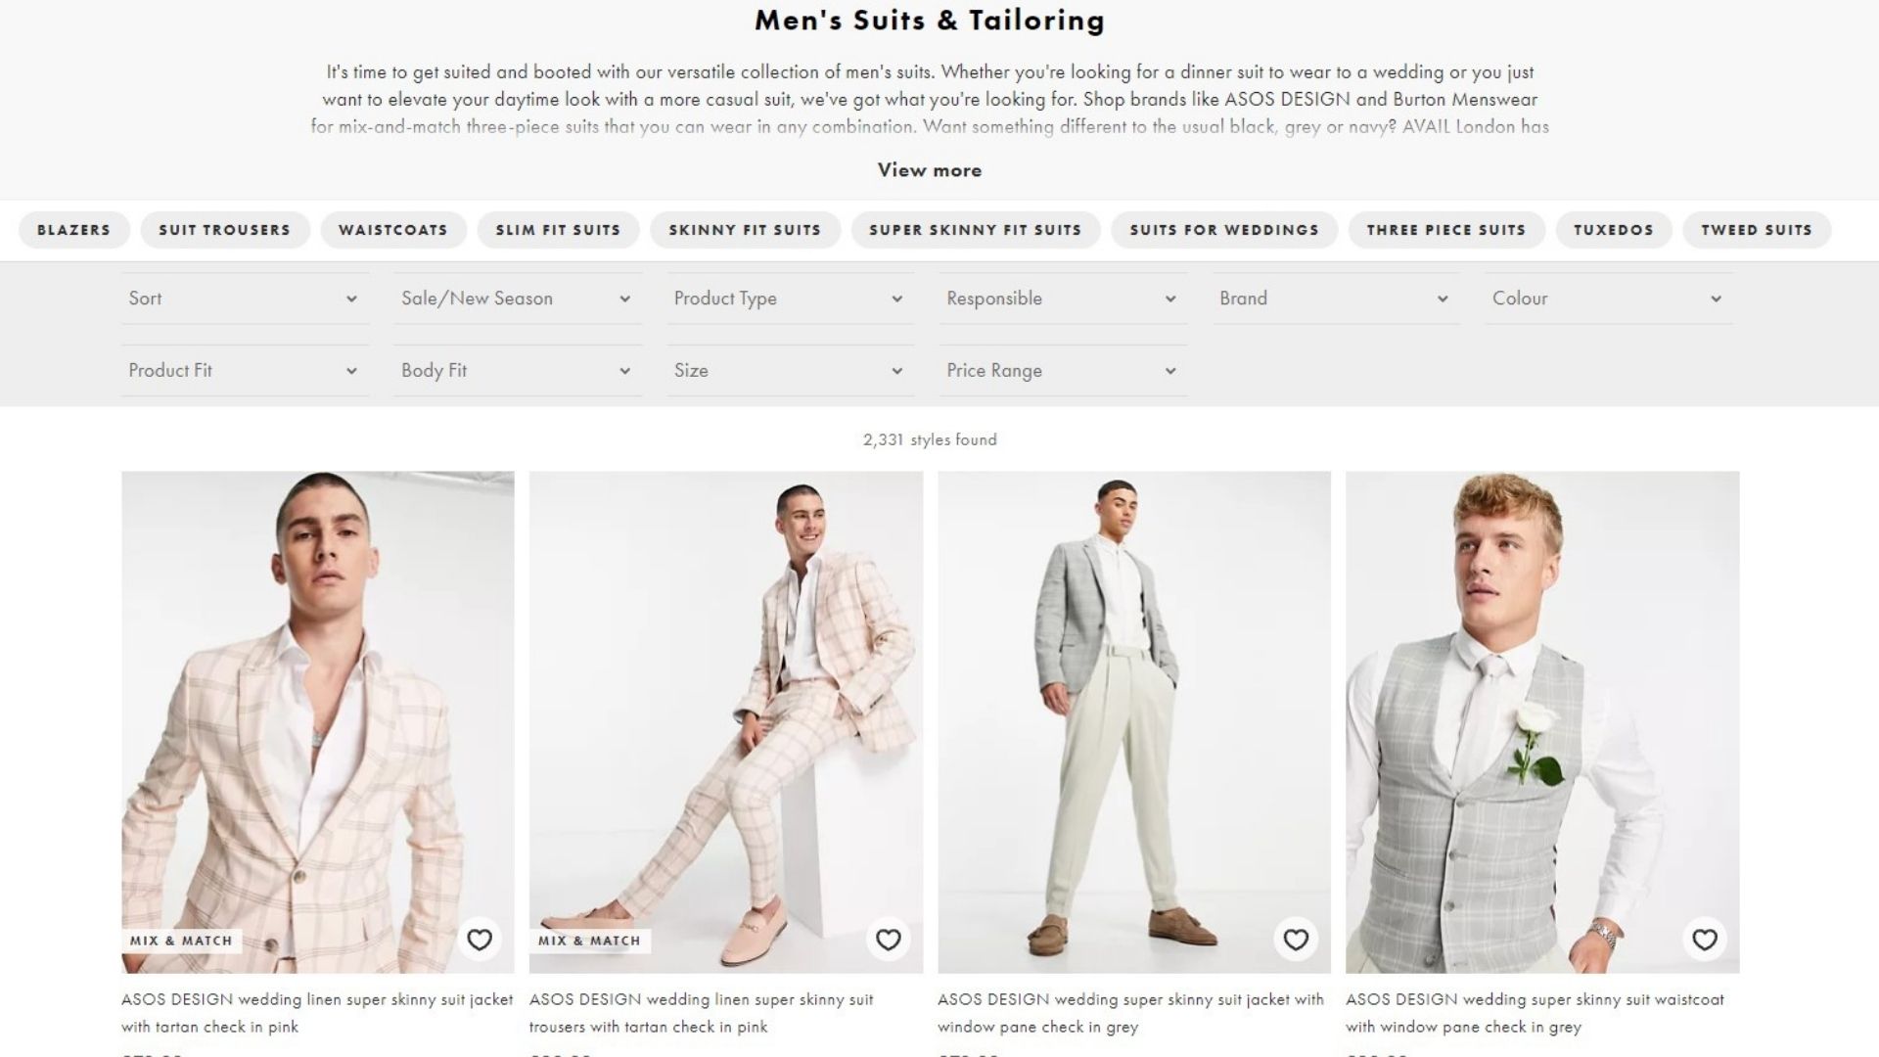Heart the pink tartan suit trousers

tap(888, 940)
